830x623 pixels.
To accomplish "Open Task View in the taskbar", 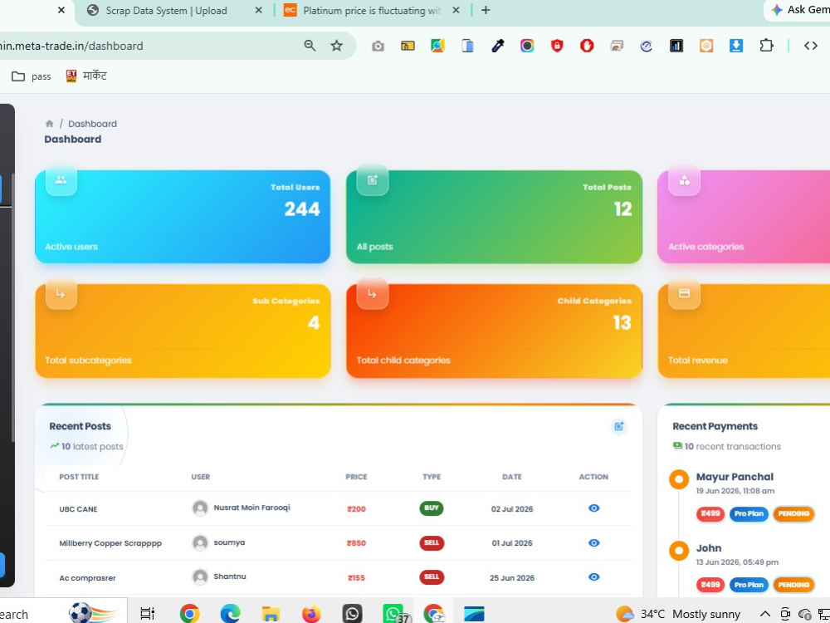I will point(147,614).
